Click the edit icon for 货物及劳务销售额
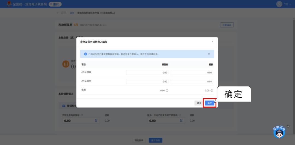The height and width of the screenshot is (145, 295). point(96,120)
